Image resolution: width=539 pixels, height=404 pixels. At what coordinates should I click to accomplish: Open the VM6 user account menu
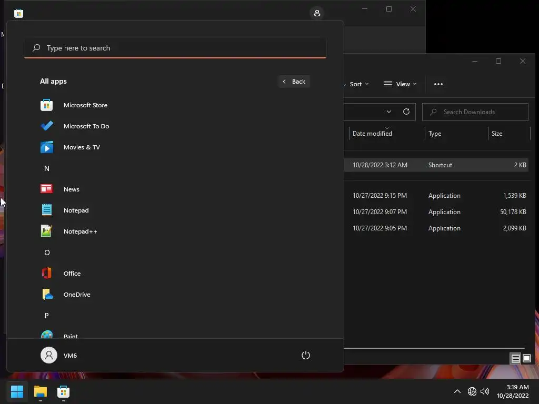59,355
